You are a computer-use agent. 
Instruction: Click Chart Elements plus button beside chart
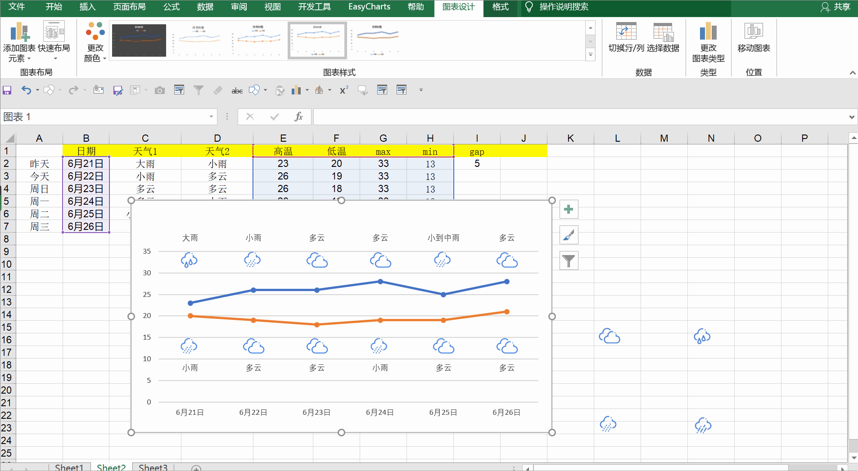569,209
